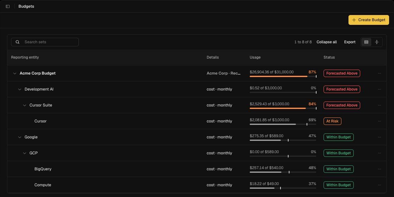Click "$18.22 of $49.00" usage text
The width and height of the screenshot is (394, 197).
coord(265,184)
